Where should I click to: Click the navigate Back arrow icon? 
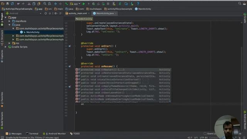click(x=56, y=3)
